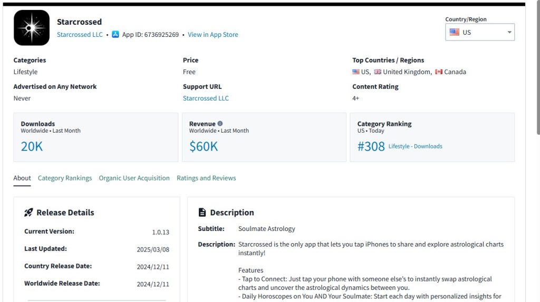
Task: Open the Support URL Starcrossed LLC link
Action: 206,98
